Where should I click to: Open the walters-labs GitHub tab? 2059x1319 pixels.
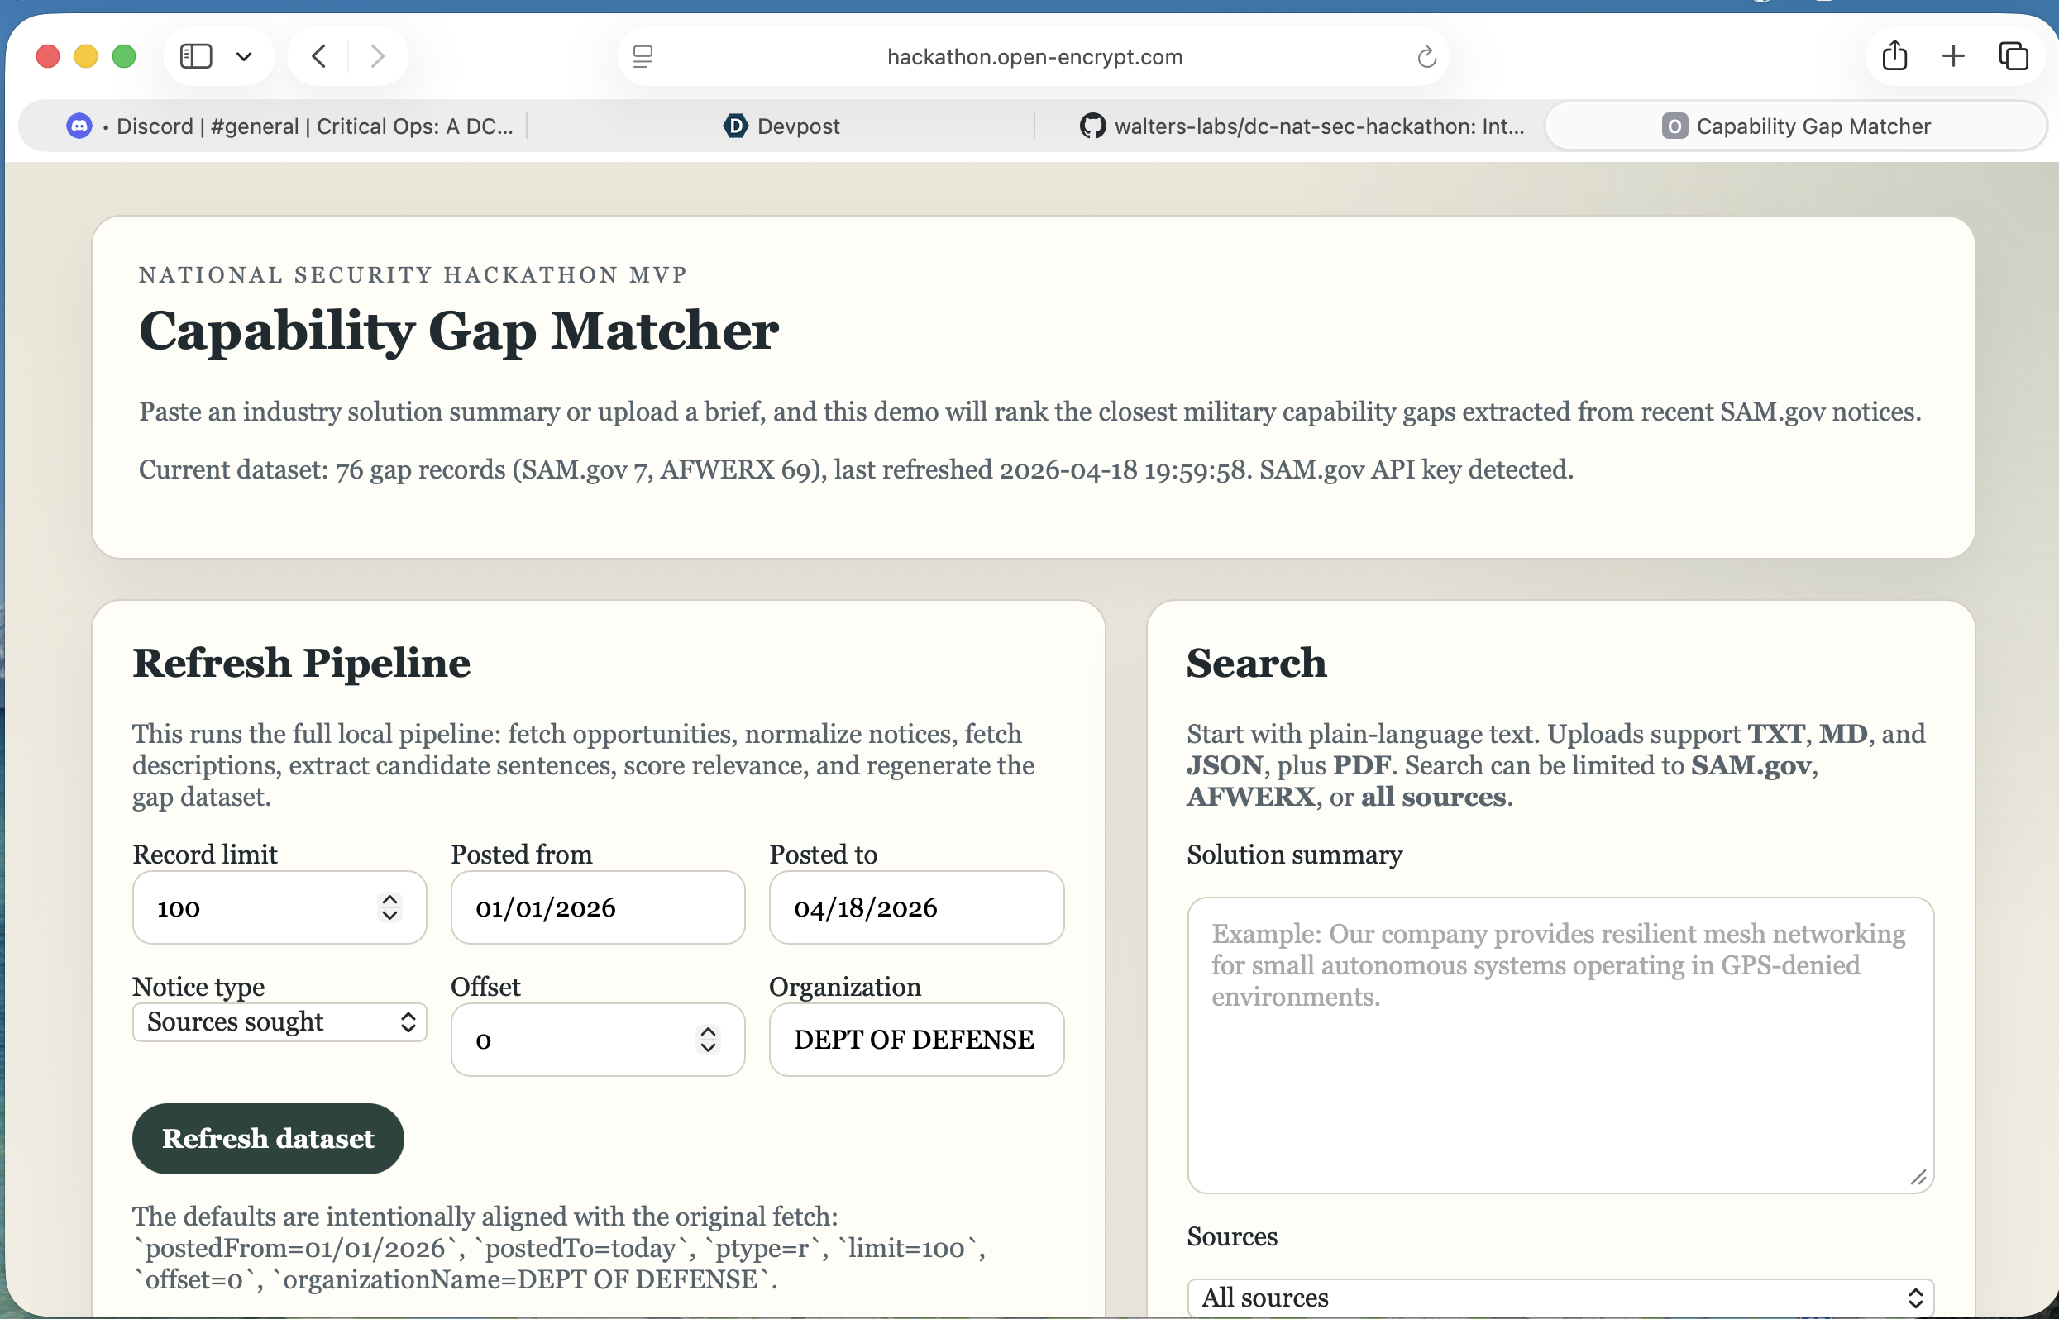click(x=1302, y=126)
